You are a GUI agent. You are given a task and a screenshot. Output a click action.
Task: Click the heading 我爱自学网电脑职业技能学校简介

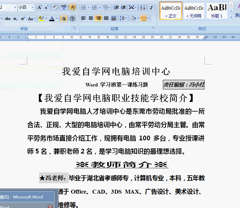point(116,98)
